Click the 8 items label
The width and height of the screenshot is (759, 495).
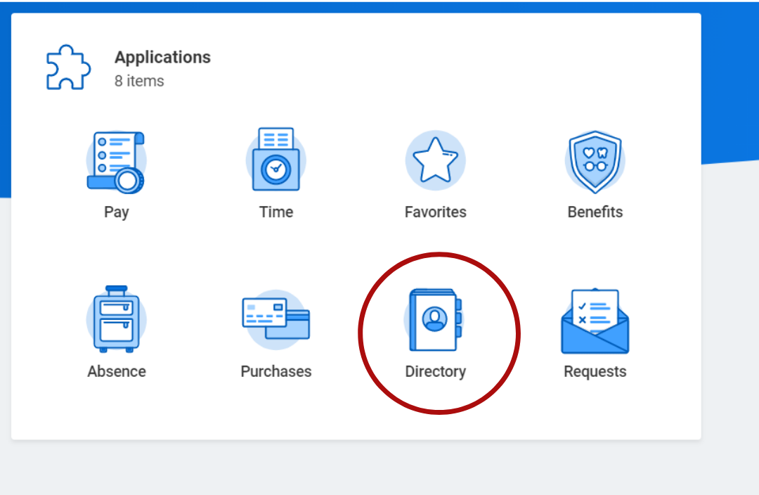pos(139,81)
